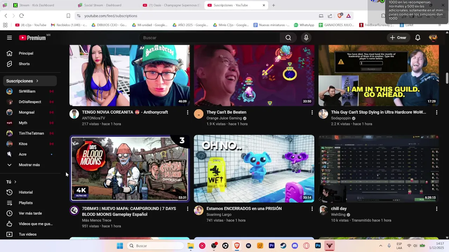
Task: Open the Soarinng Largo channel avatar
Action: click(x=199, y=210)
